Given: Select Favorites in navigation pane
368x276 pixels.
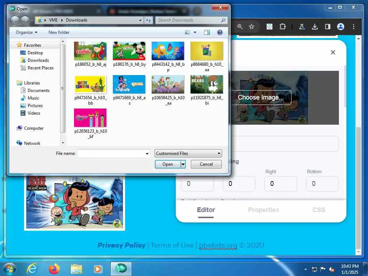Looking at the screenshot, I should point(32,45).
